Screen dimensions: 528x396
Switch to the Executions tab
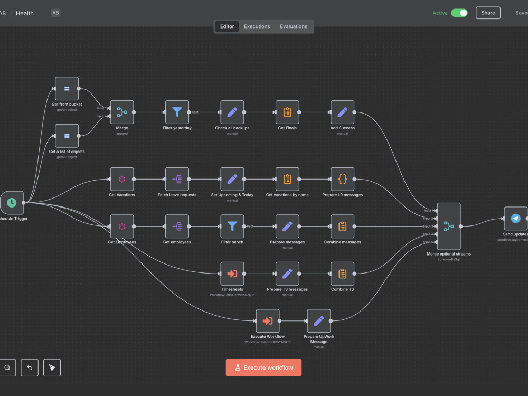click(x=257, y=26)
